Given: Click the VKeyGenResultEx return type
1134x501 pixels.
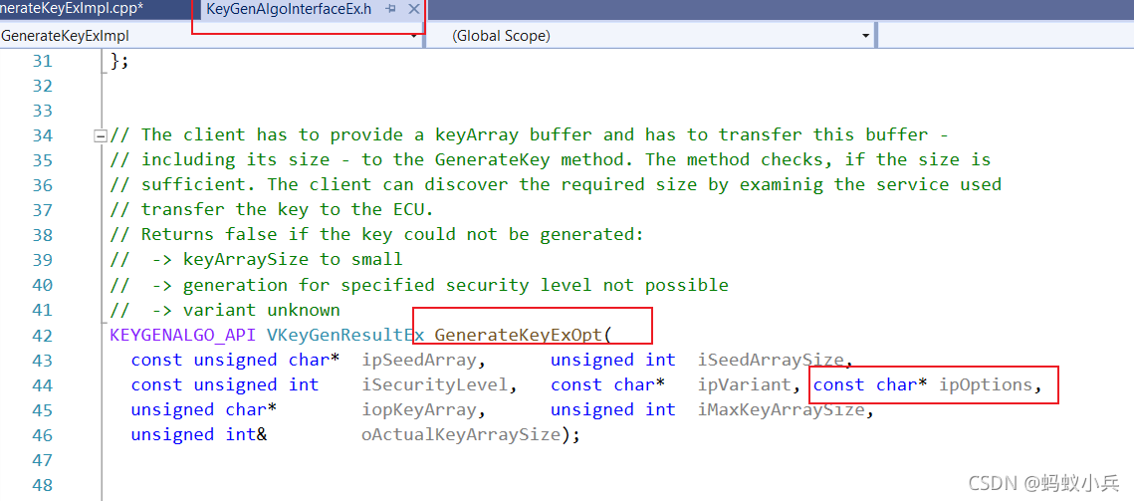Looking at the screenshot, I should (x=345, y=336).
